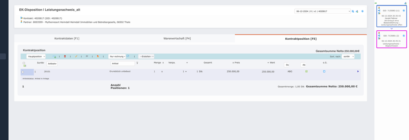Expand the --Erstellen-- dropdown

pyautogui.click(x=146, y=56)
